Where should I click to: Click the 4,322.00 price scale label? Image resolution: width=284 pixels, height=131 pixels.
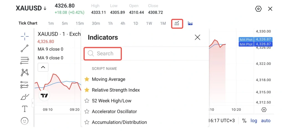tap(263, 64)
